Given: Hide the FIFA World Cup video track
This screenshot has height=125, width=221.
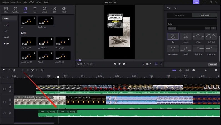Looking at the screenshot, I should click(10, 87).
